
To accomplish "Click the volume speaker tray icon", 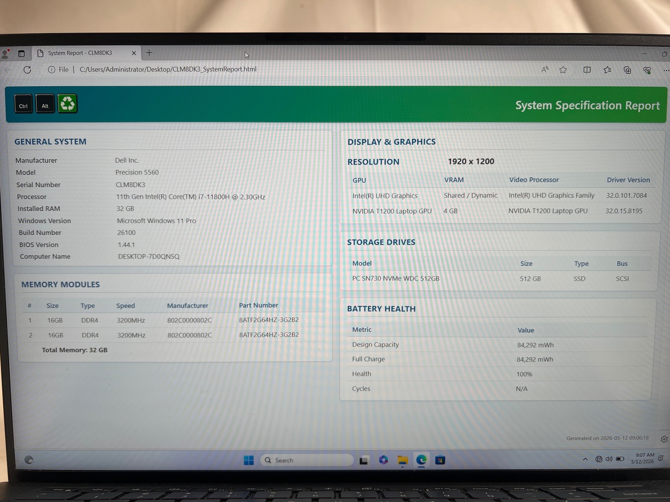I will 609,459.
